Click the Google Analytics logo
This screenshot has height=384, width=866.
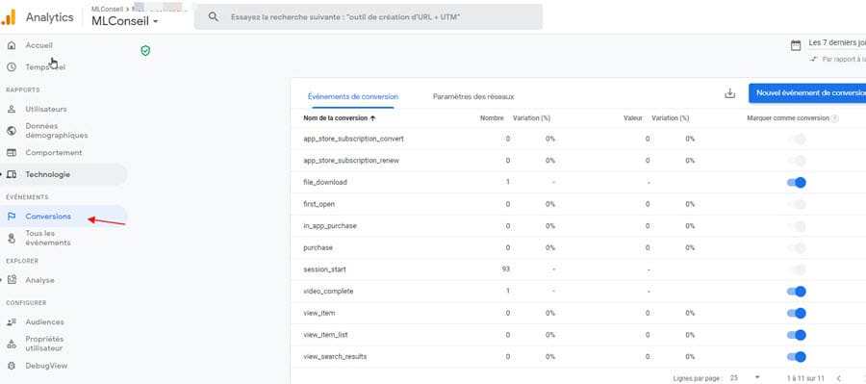9,17
